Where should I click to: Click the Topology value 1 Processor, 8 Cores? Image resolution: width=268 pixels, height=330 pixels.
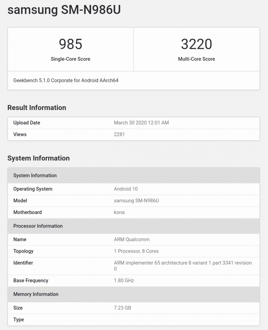click(x=136, y=251)
